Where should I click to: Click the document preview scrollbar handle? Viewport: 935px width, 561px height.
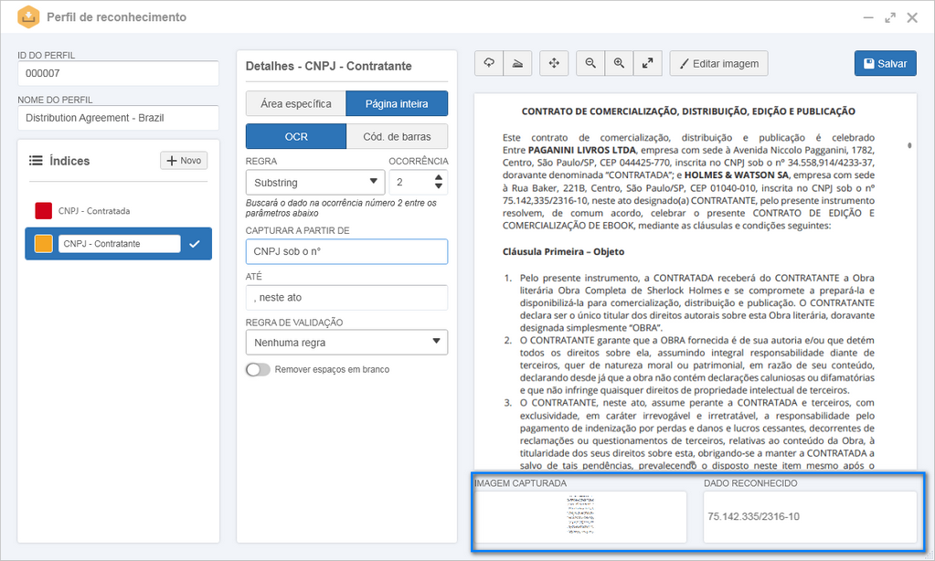(909, 145)
